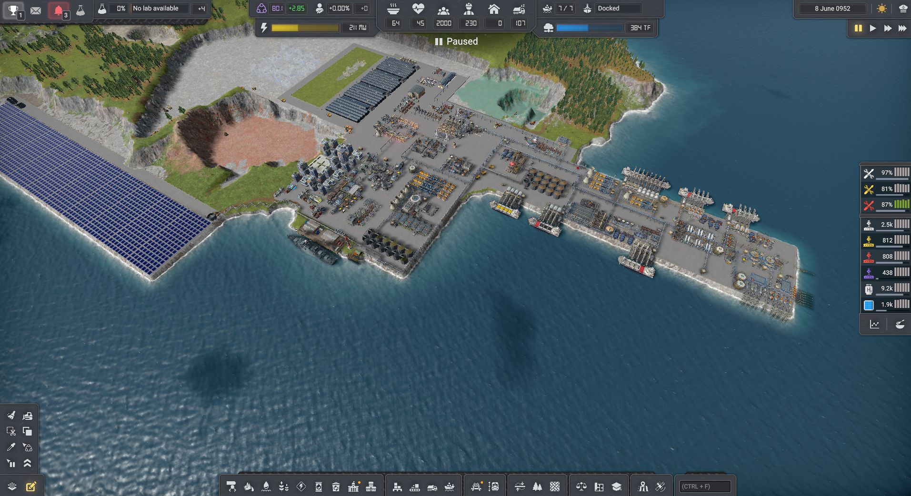Viewport: 911px width, 496px height.
Task: Click the blue computing usage bar
Action: click(x=590, y=28)
